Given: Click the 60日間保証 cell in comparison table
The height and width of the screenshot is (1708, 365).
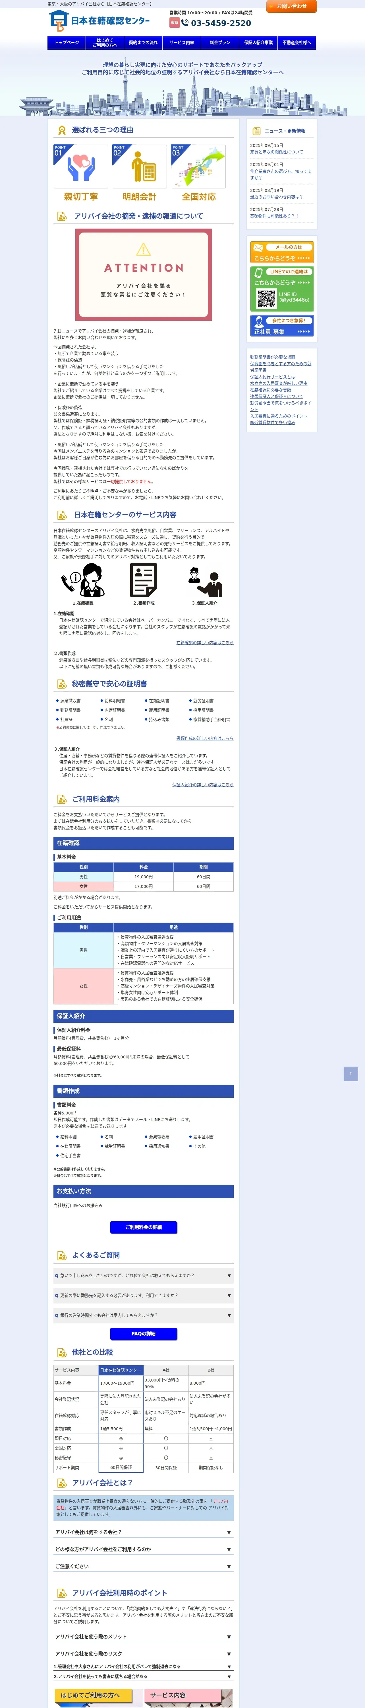Looking at the screenshot, I should [121, 1467].
